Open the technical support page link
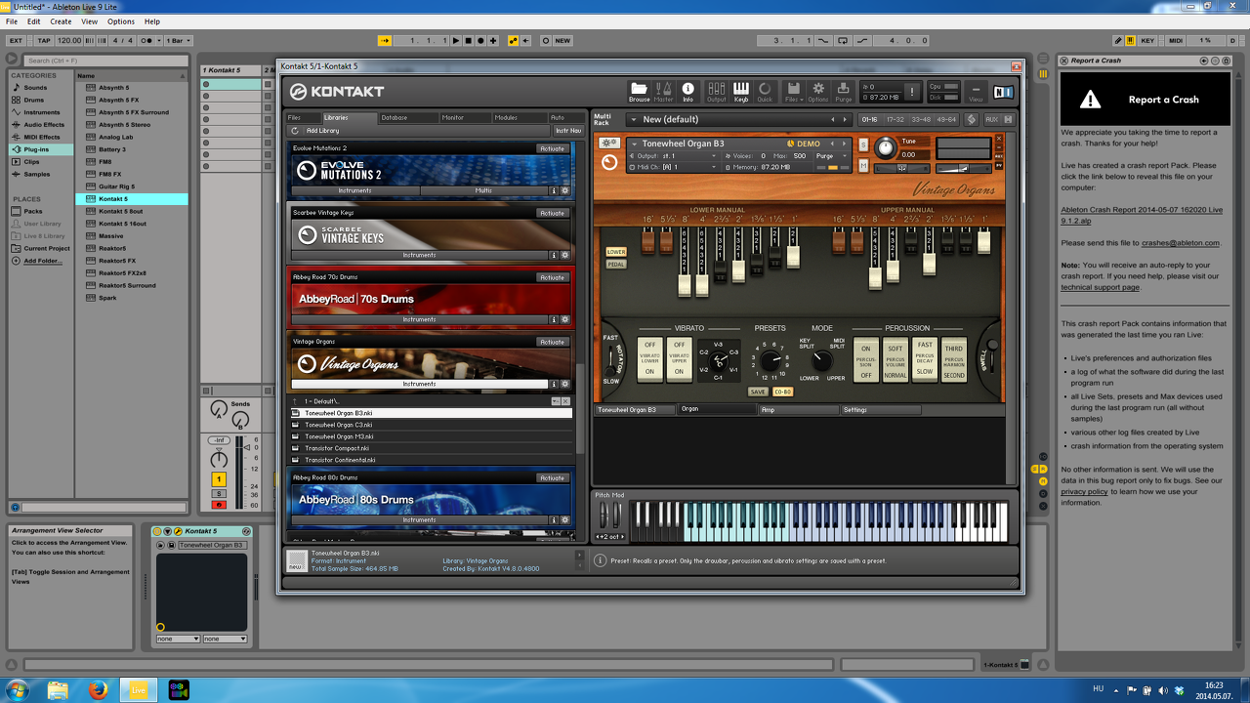This screenshot has height=703, width=1250. click(1100, 287)
